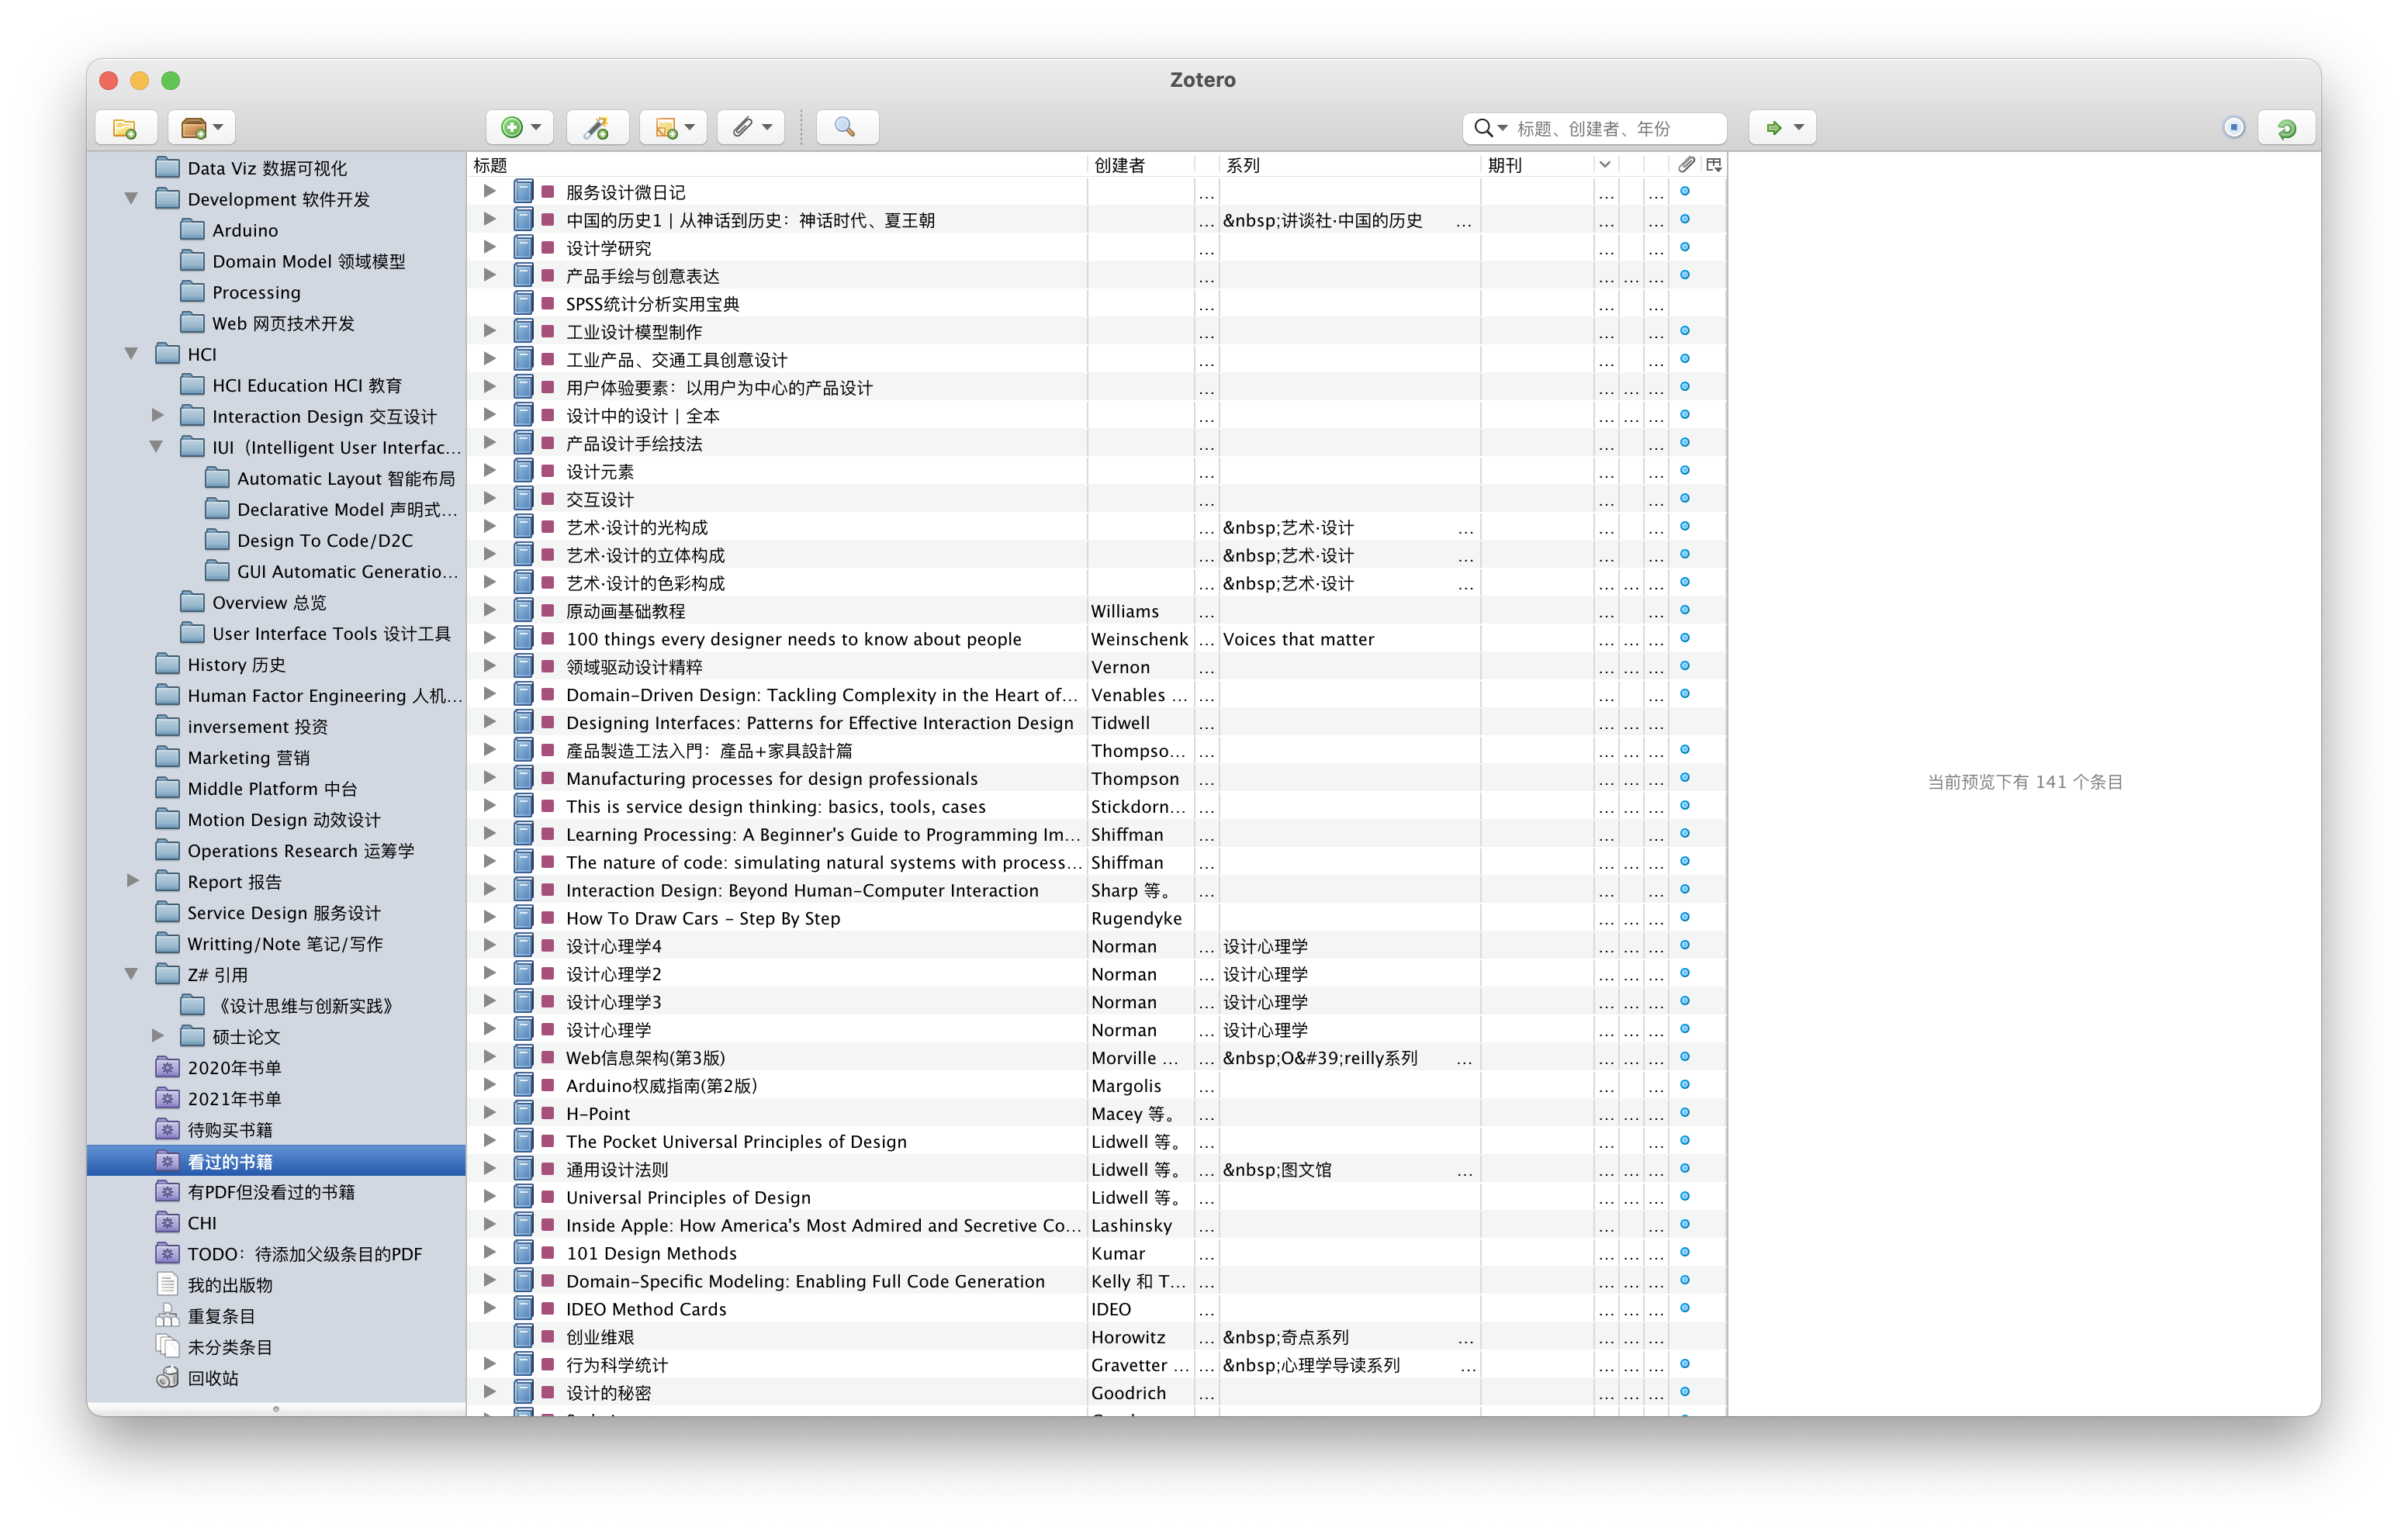
Task: Open the New Library dropdown button
Action: [x=201, y=128]
